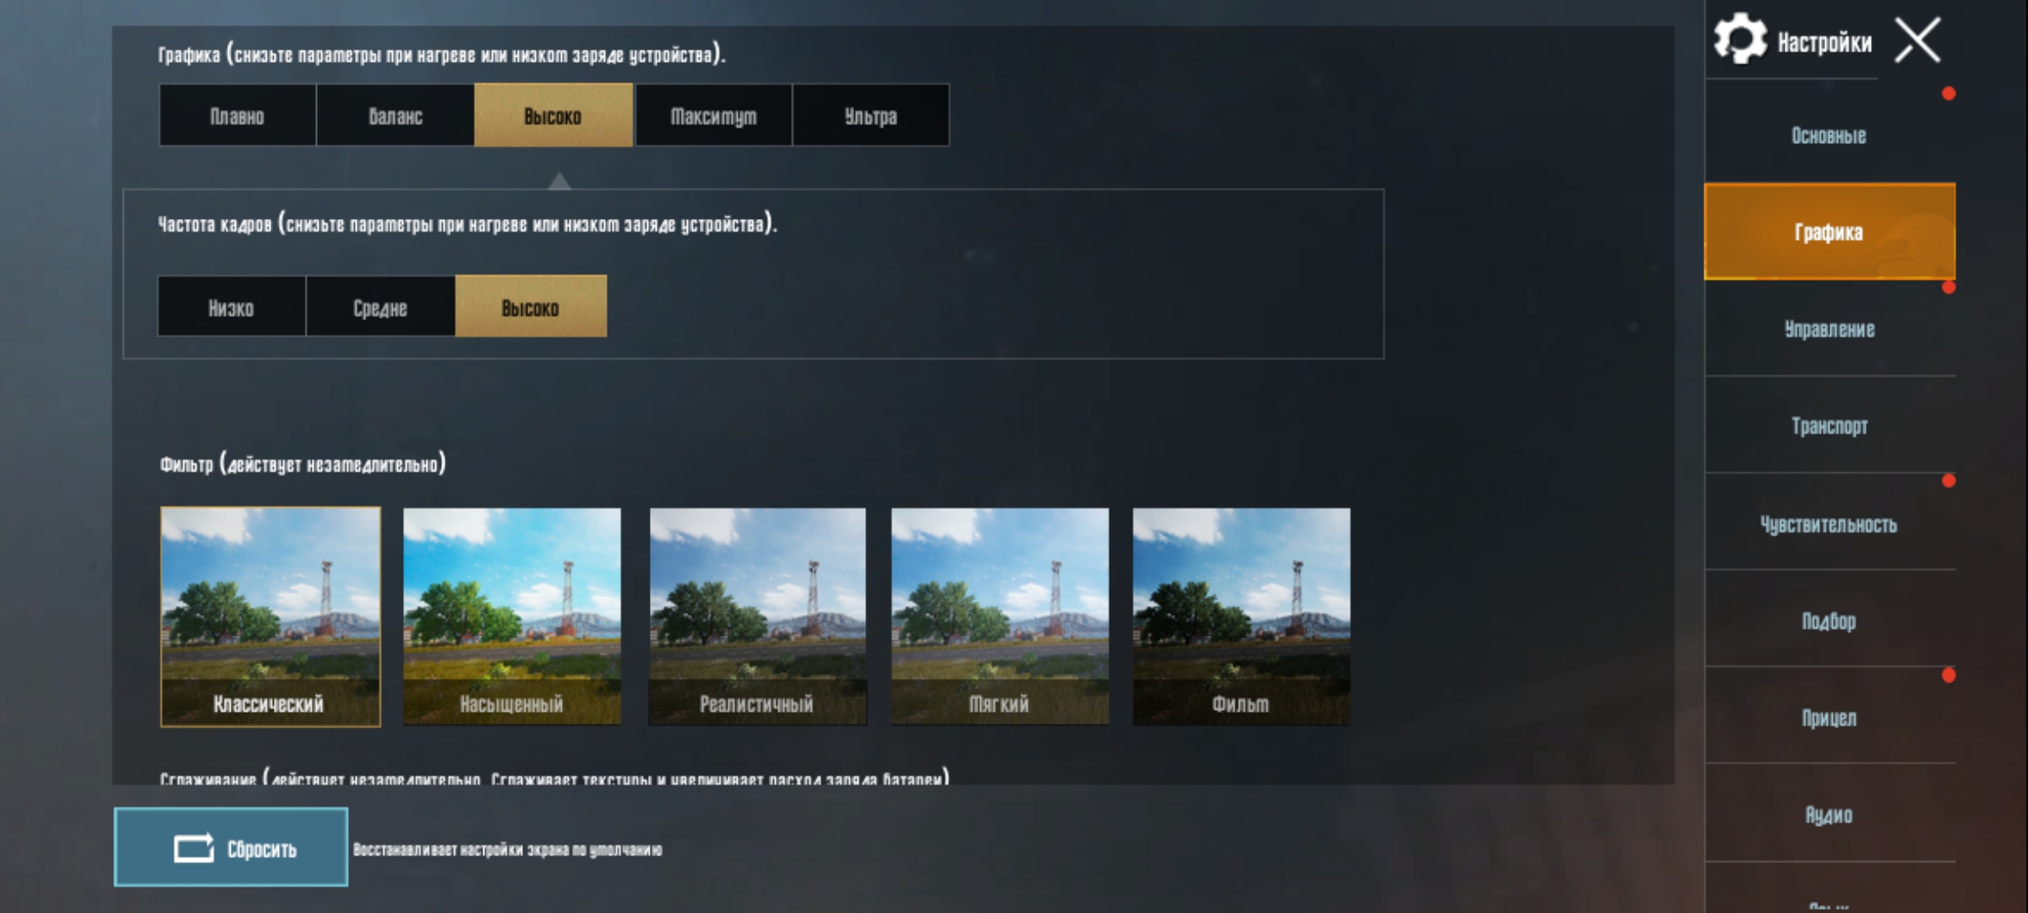This screenshot has height=913, width=2028.
Task: Select Плавно graphics quality
Action: coord(237,115)
